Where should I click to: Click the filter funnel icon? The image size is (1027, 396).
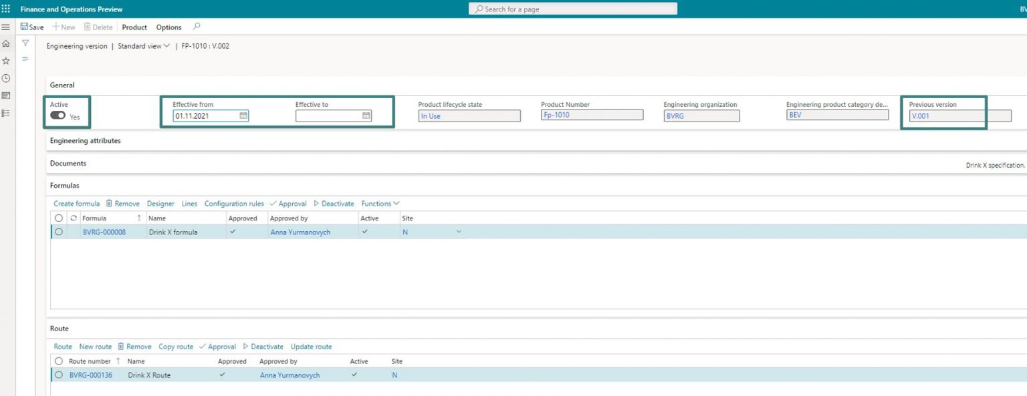pyautogui.click(x=25, y=43)
